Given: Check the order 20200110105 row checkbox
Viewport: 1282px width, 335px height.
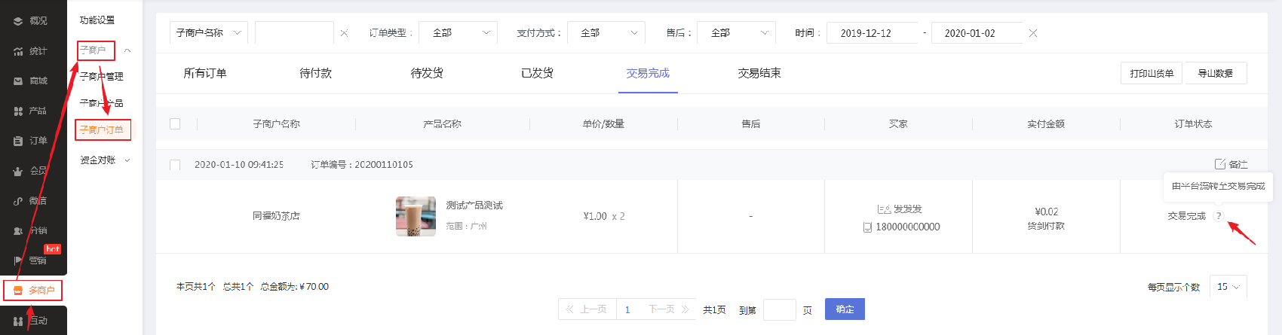Looking at the screenshot, I should point(175,165).
